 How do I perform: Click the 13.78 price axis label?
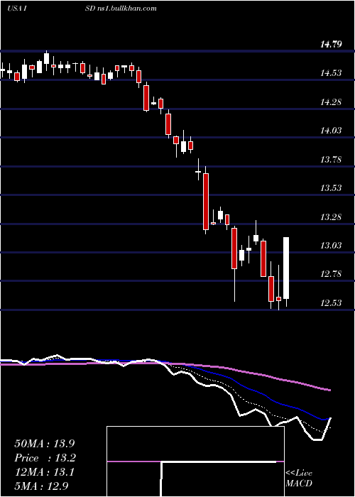(331, 159)
